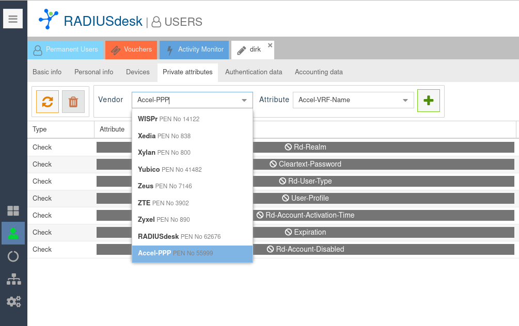Open the Activity Monitor tab
The width and height of the screenshot is (519, 326).
tap(194, 50)
